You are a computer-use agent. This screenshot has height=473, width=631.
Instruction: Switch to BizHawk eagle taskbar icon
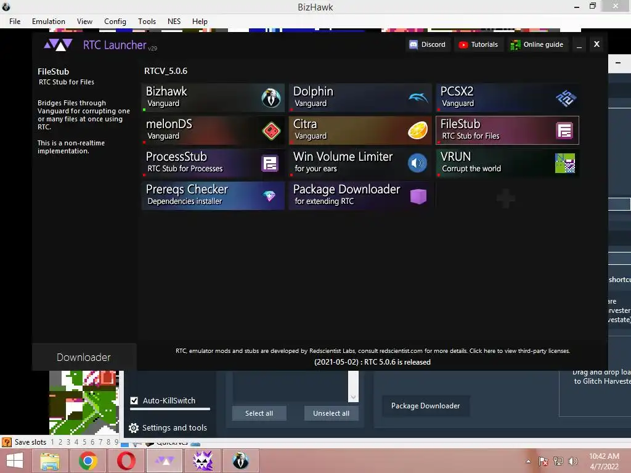click(241, 461)
